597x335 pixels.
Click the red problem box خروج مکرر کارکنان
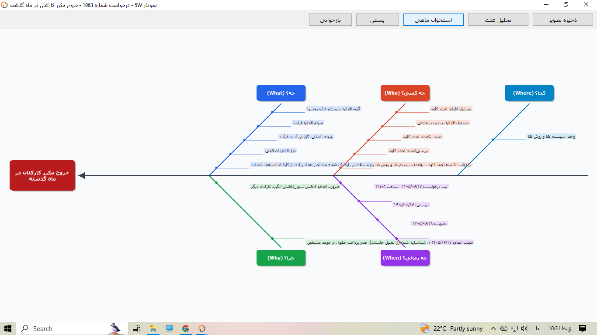(42, 175)
